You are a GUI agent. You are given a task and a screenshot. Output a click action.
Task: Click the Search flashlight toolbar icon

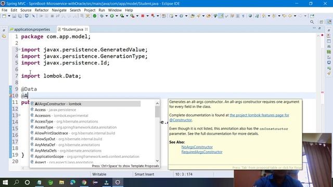(x=198, y=16)
